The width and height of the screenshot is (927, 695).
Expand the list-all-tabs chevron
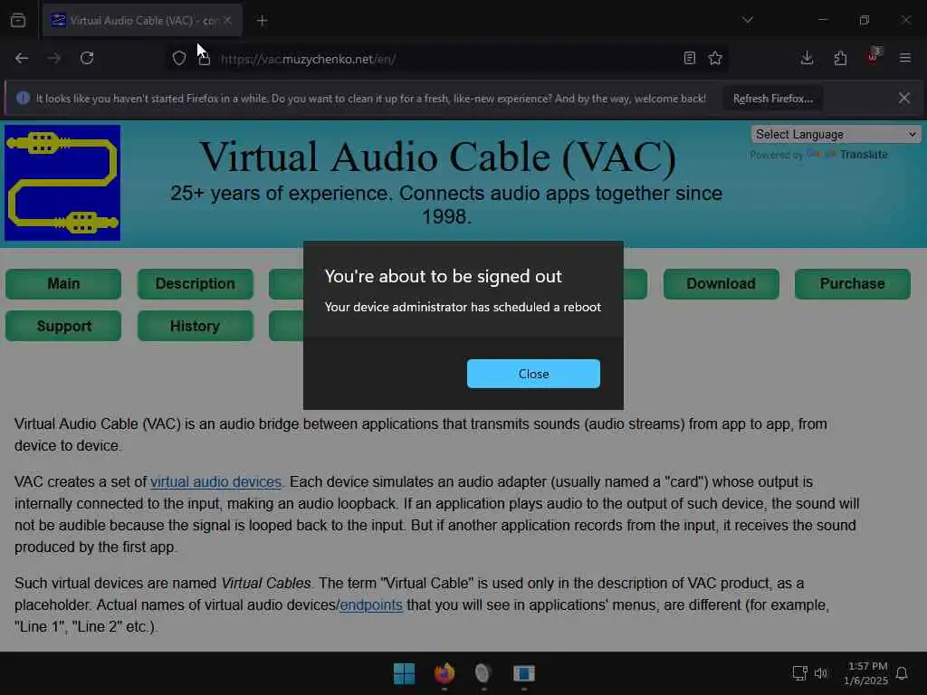tap(747, 20)
